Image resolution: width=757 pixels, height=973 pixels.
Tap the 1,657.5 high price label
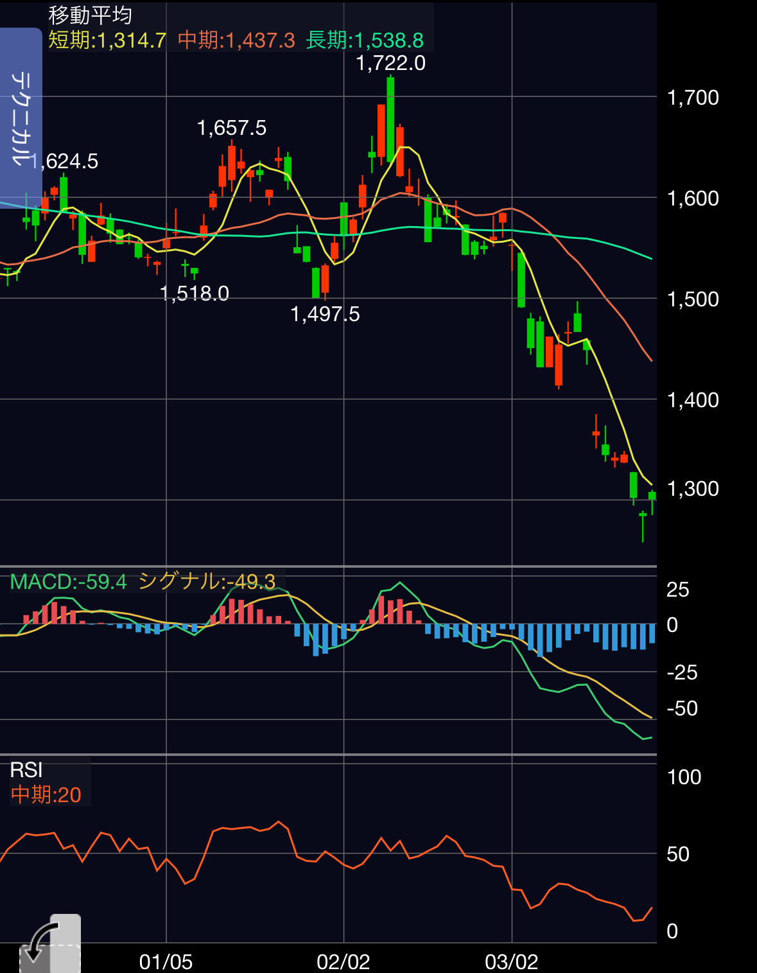[231, 128]
